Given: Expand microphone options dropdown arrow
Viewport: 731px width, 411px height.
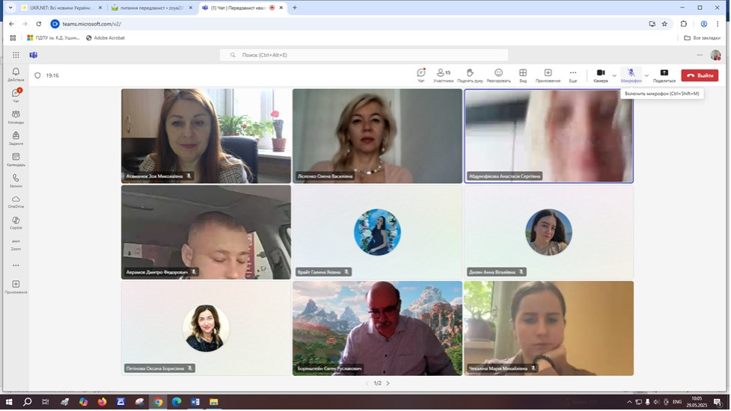Looking at the screenshot, I should 646,75.
